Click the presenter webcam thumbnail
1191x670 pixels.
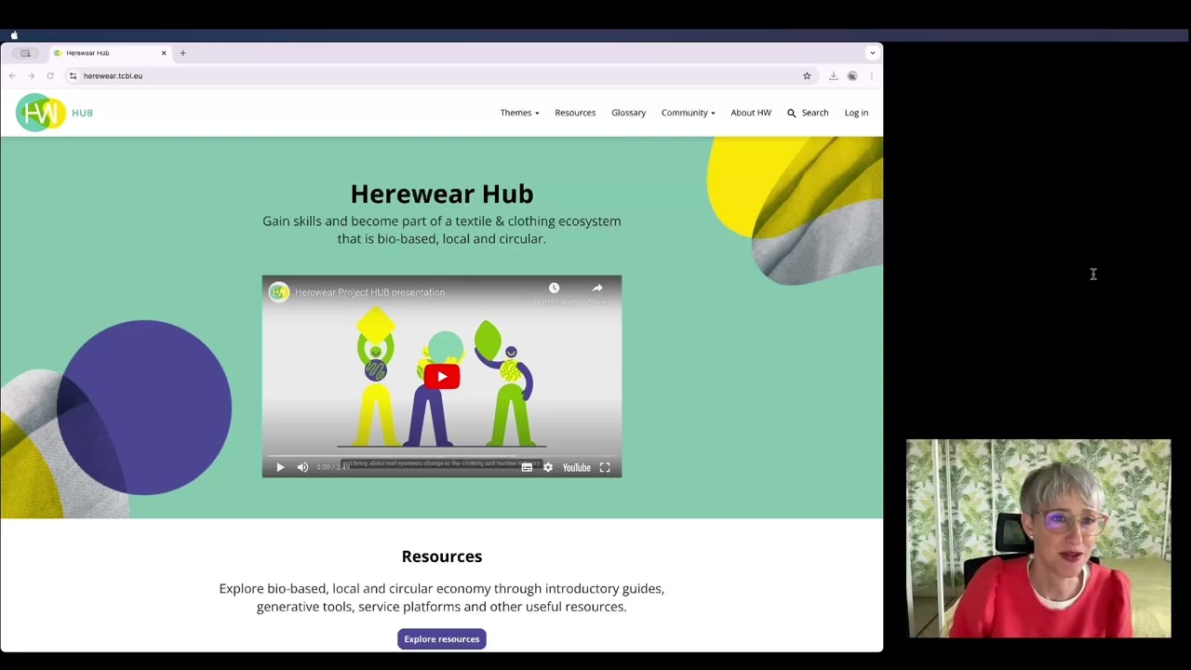pyautogui.click(x=1038, y=539)
